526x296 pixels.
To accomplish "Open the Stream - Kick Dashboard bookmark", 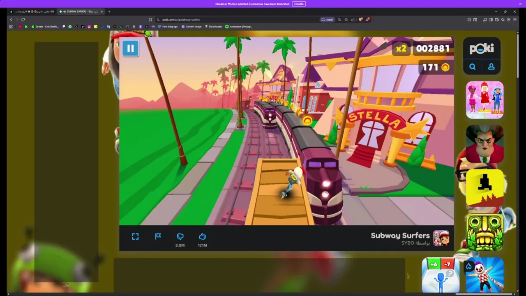I will pos(46,27).
